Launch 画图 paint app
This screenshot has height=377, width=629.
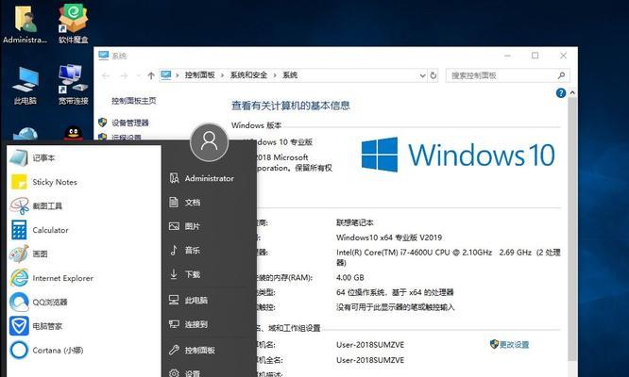pyautogui.click(x=83, y=254)
